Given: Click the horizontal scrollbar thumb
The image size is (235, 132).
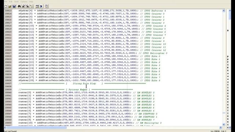Looking at the screenshot, I should 37,128.
